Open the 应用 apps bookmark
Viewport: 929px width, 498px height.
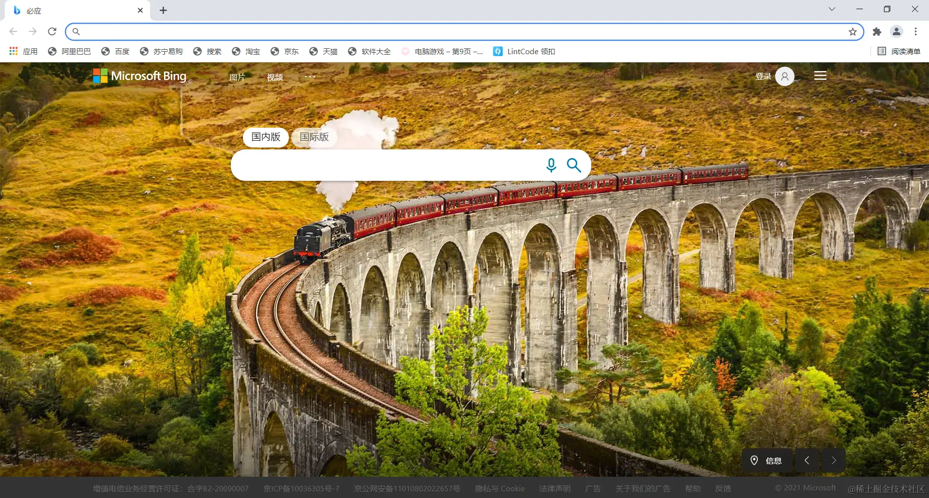click(x=23, y=51)
